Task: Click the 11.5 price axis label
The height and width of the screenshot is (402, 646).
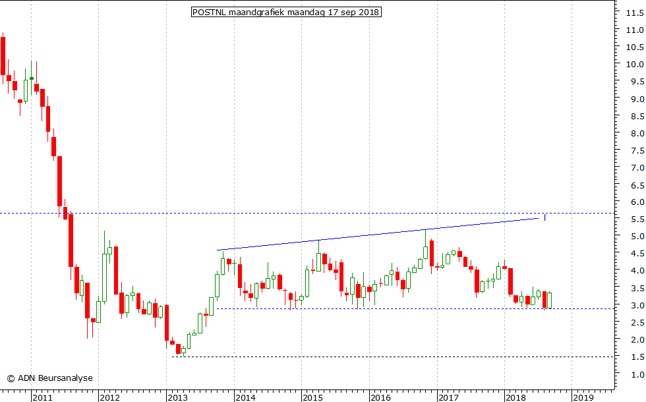Action: [x=635, y=13]
